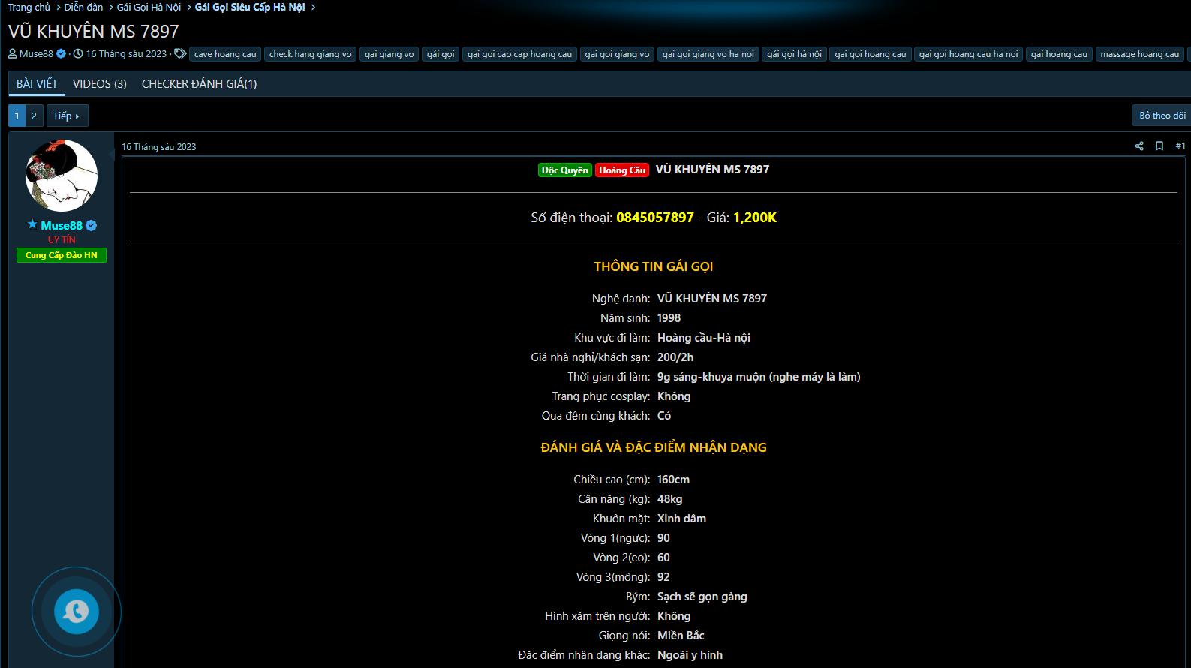
Task: Switch to the VIDEOS (3) tab
Action: [x=99, y=84]
